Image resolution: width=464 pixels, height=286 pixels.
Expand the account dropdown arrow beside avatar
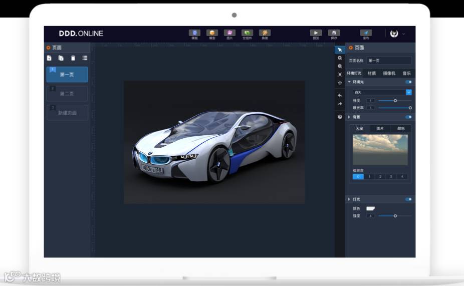pos(403,34)
